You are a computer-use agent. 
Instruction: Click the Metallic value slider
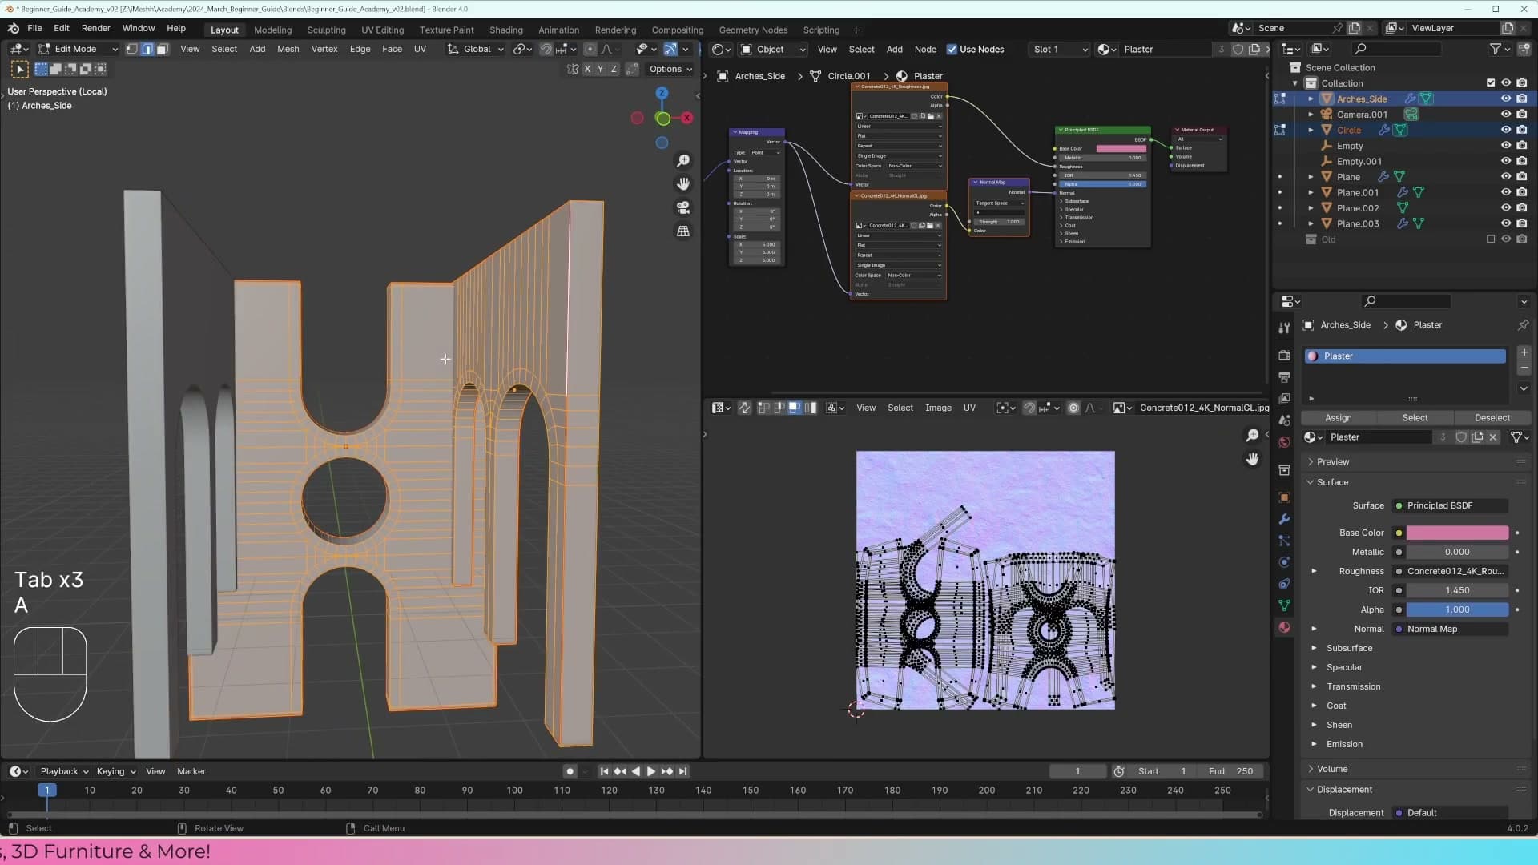point(1457,553)
